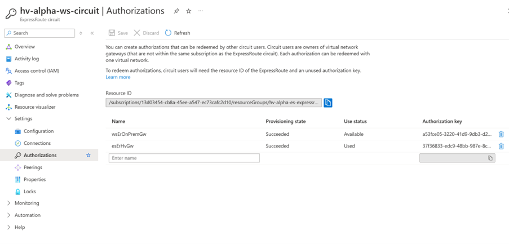
Task: Open Diagnose and solve problems
Action: point(46,95)
